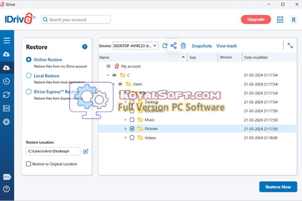Sort by Date modified column

[x=255, y=57]
